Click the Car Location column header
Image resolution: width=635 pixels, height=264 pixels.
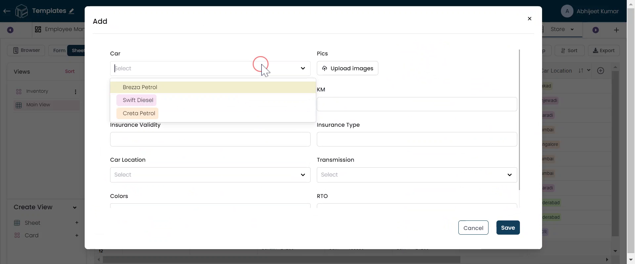tap(557, 71)
